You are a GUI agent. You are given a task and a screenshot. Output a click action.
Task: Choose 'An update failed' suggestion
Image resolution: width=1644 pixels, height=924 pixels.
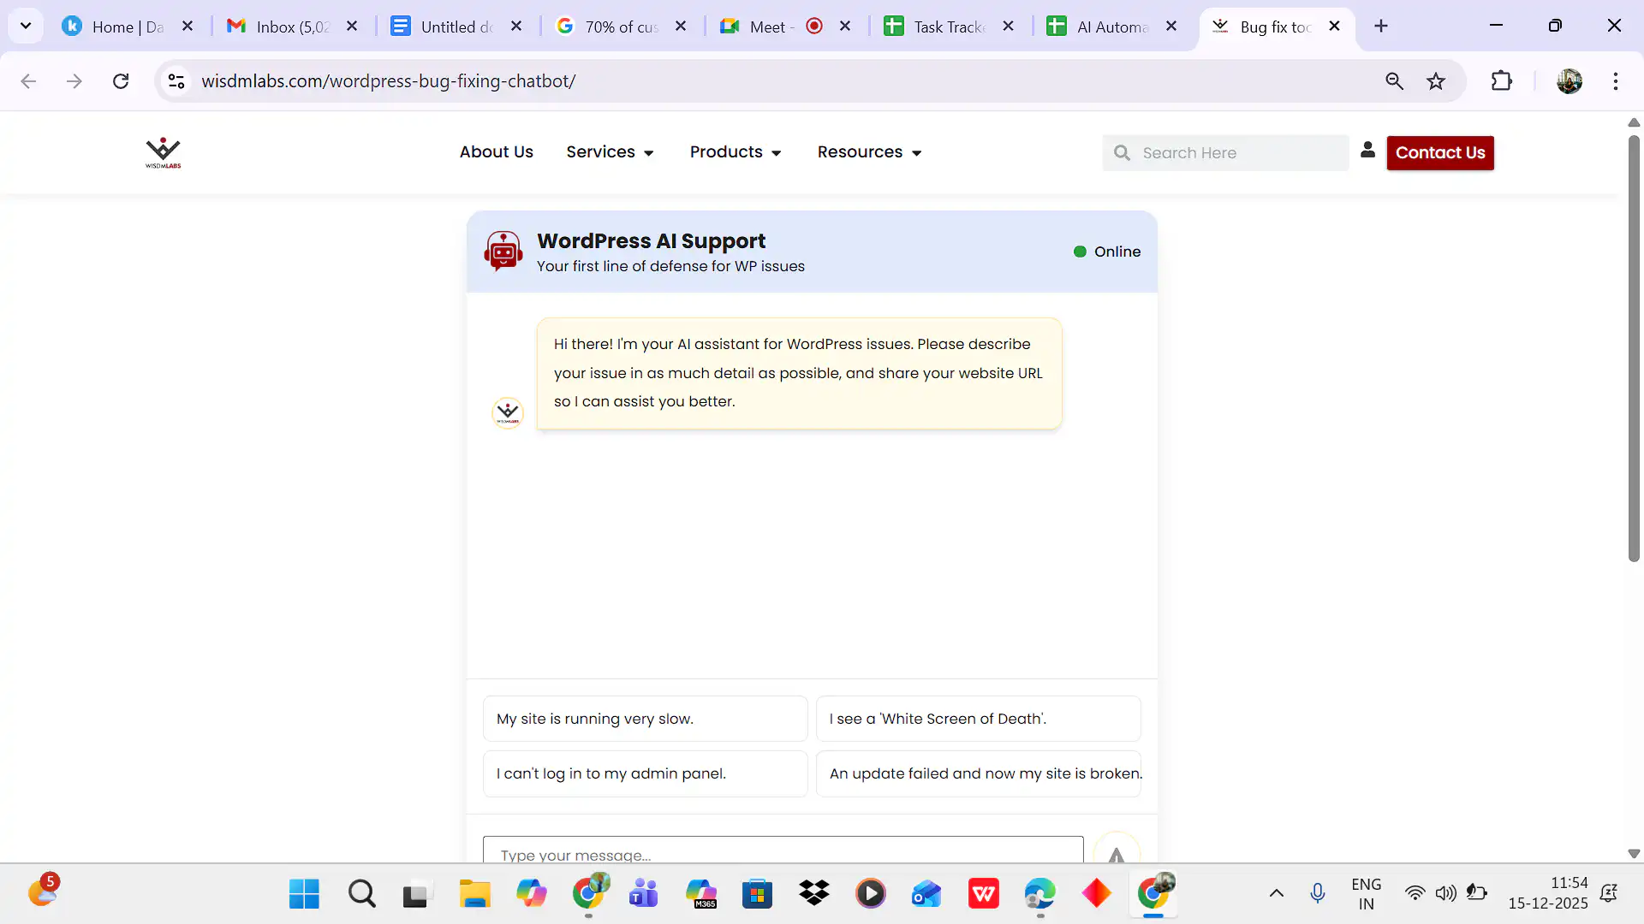click(978, 773)
